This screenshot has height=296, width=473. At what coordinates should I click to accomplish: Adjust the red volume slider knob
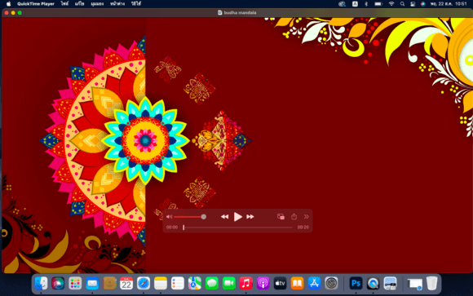204,217
